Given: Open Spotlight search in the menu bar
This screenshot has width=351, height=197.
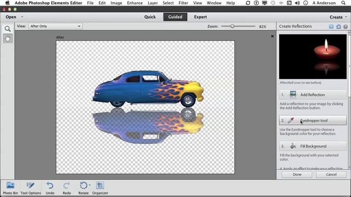Looking at the screenshot, I should tap(343, 3).
